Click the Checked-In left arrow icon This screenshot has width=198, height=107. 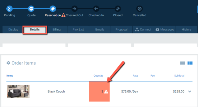point(96,9)
